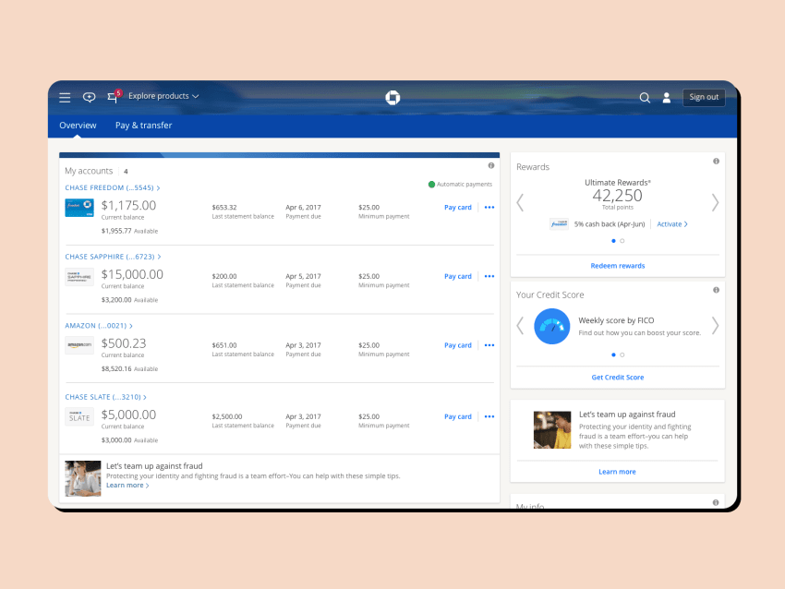The image size is (785, 589).
Task: Click the Rewards panel info icon
Action: [715, 161]
